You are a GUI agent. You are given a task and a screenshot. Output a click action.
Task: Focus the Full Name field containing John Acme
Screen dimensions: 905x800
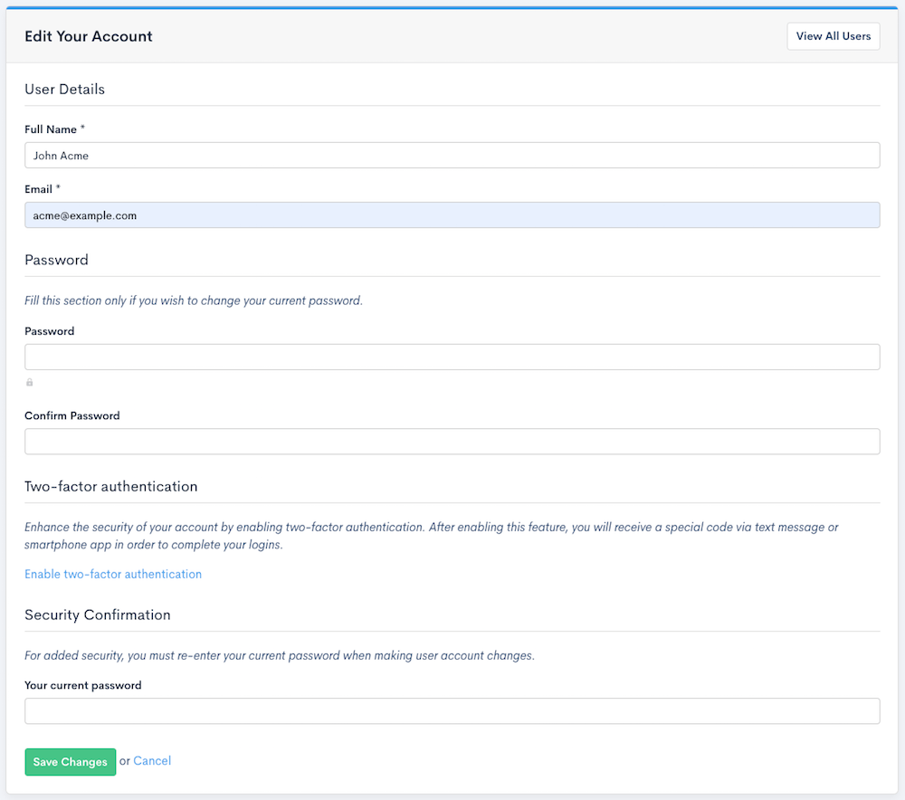[x=452, y=155]
